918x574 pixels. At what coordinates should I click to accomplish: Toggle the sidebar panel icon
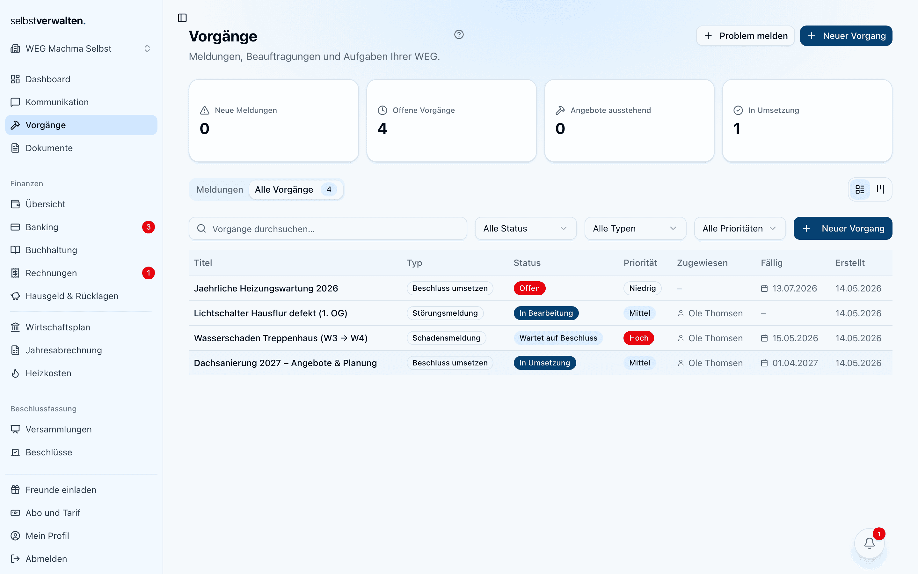pyautogui.click(x=182, y=18)
